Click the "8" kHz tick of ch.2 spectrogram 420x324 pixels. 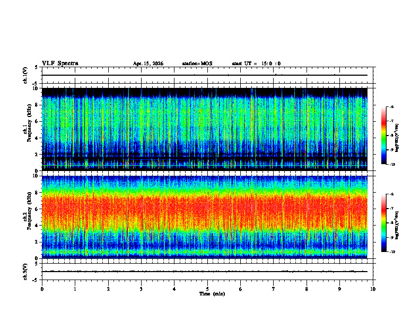[37, 193]
